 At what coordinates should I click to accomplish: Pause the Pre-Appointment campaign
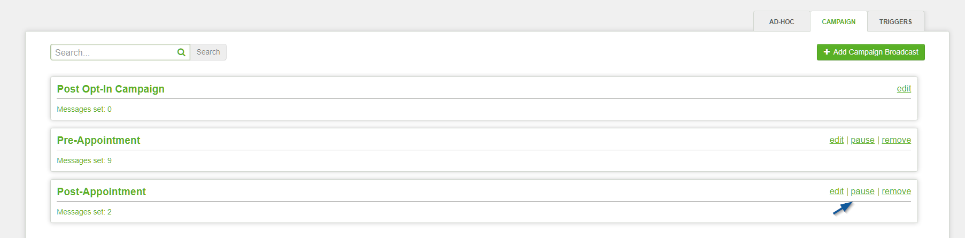[862, 140]
